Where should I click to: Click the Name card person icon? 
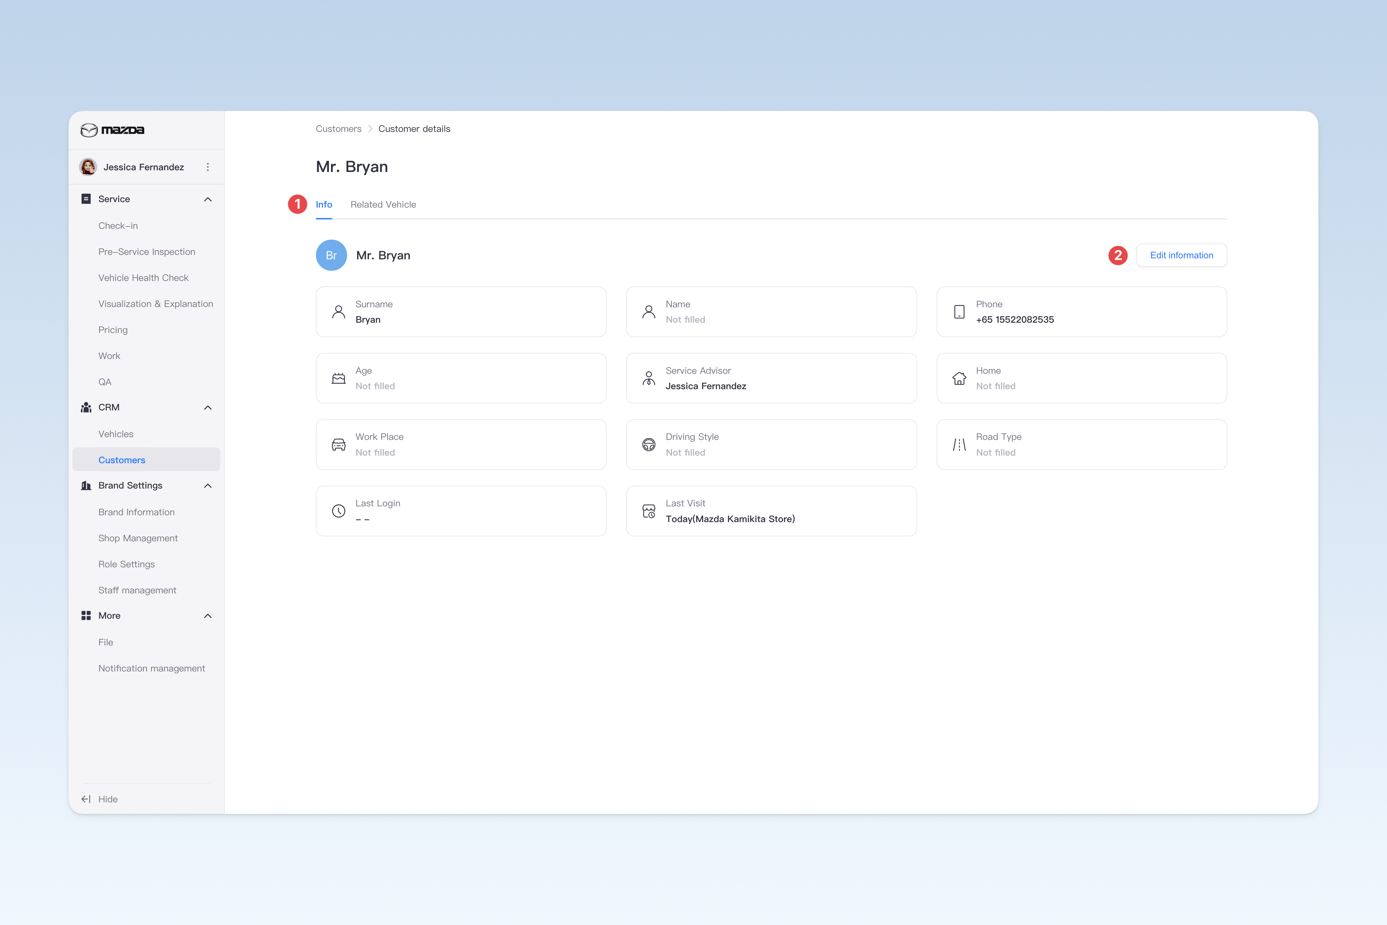click(x=649, y=311)
